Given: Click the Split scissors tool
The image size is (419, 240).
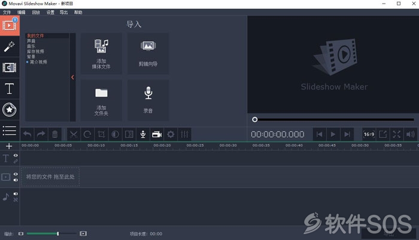Looking at the screenshot, I should click(74, 134).
